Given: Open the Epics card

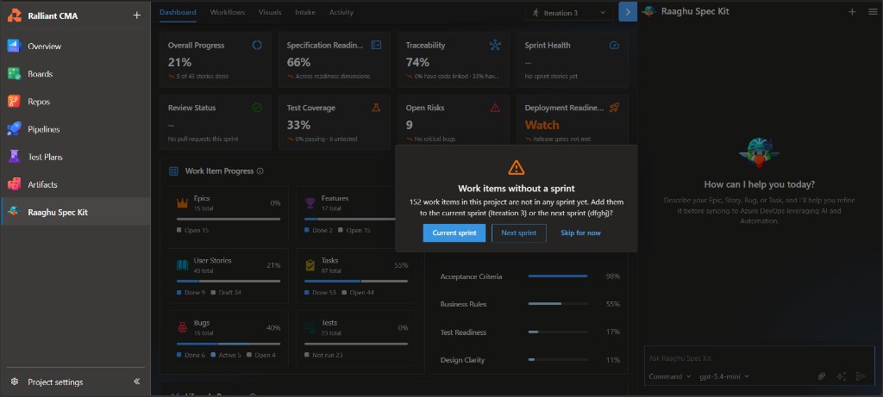Looking at the screenshot, I should (228, 213).
